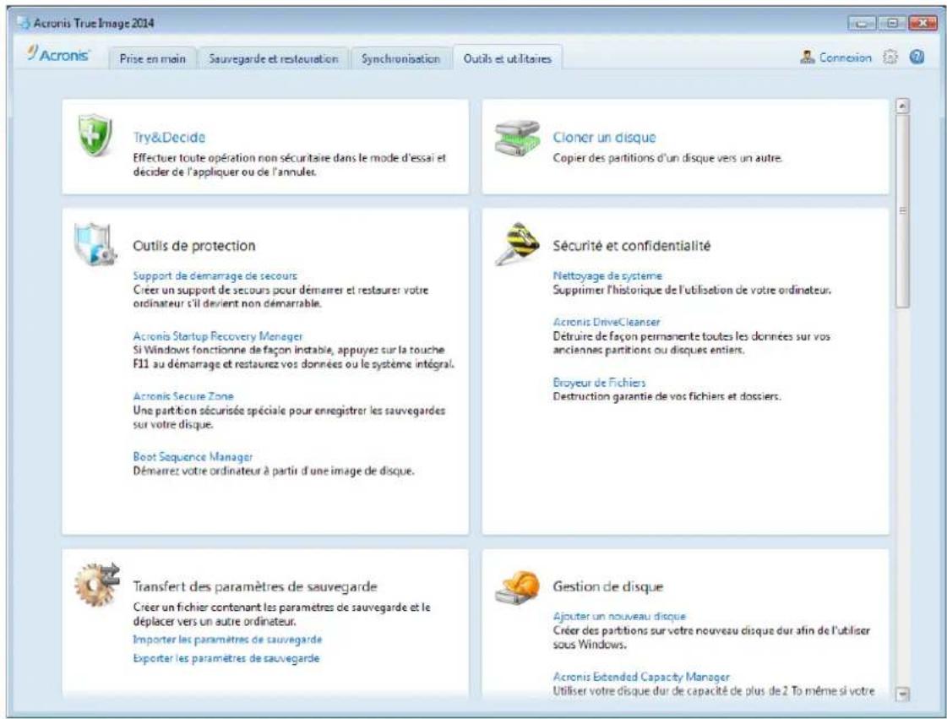Open Acronis Startup Recovery Manager
Screen dimensions: 947x719
(217, 336)
